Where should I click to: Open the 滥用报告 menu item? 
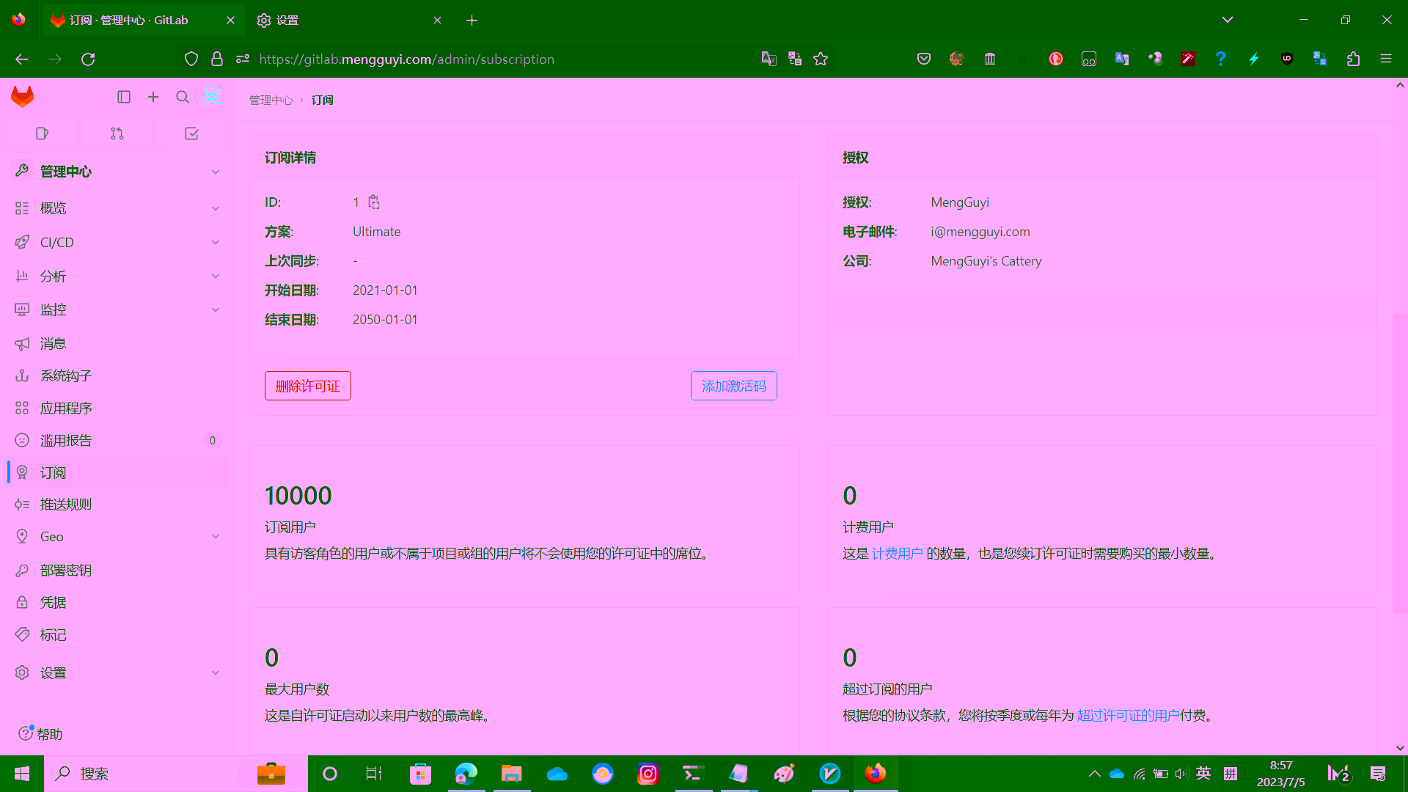click(x=66, y=440)
